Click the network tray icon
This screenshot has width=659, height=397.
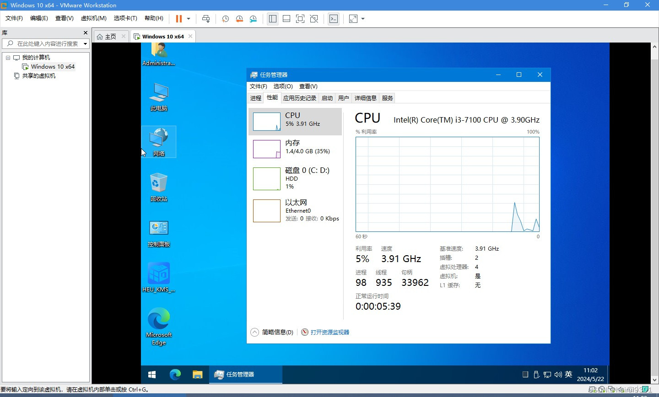(x=547, y=375)
